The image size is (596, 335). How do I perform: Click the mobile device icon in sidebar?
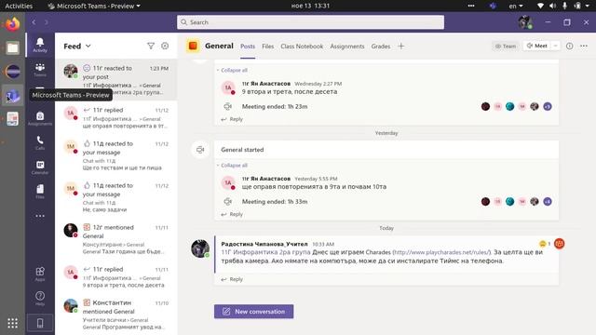tap(40, 323)
